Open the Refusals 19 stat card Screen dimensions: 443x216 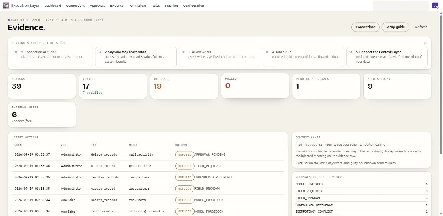(x=184, y=86)
